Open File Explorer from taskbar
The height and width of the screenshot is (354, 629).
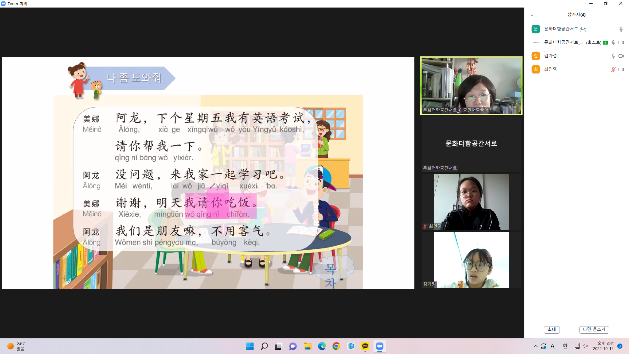pyautogui.click(x=307, y=346)
